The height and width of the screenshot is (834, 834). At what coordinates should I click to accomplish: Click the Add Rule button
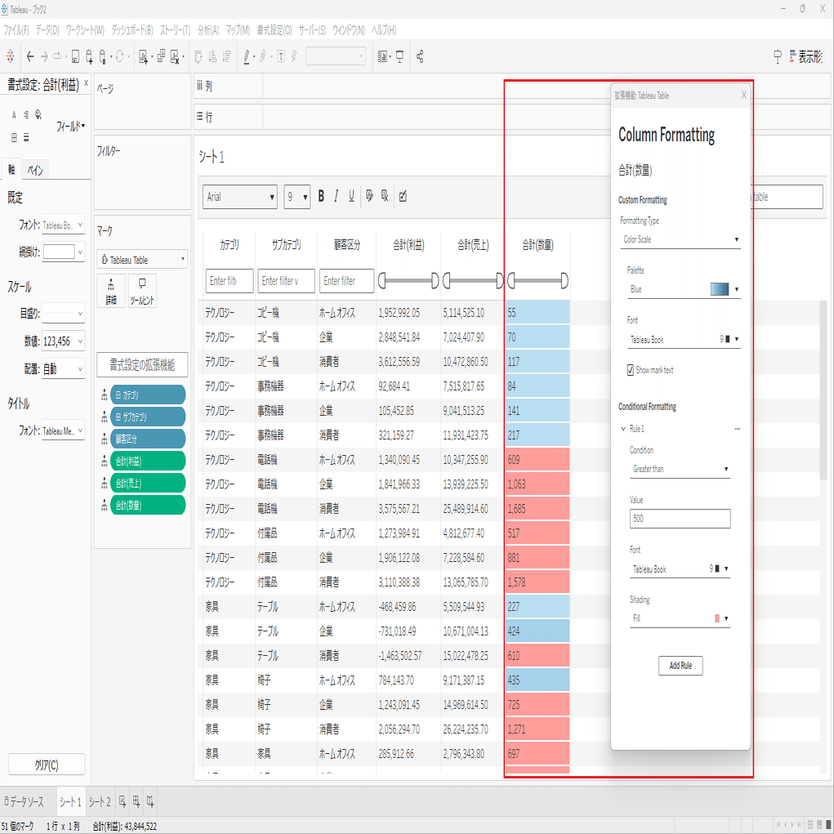[680, 665]
